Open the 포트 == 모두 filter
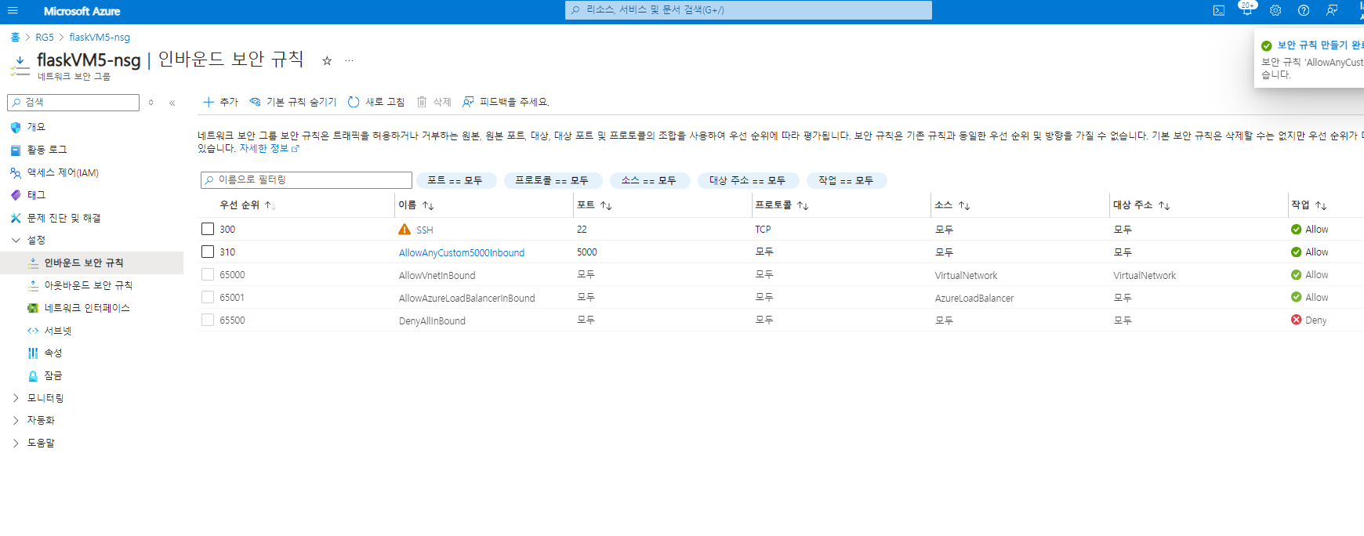Image resolution: width=1364 pixels, height=536 pixels. 455,180
